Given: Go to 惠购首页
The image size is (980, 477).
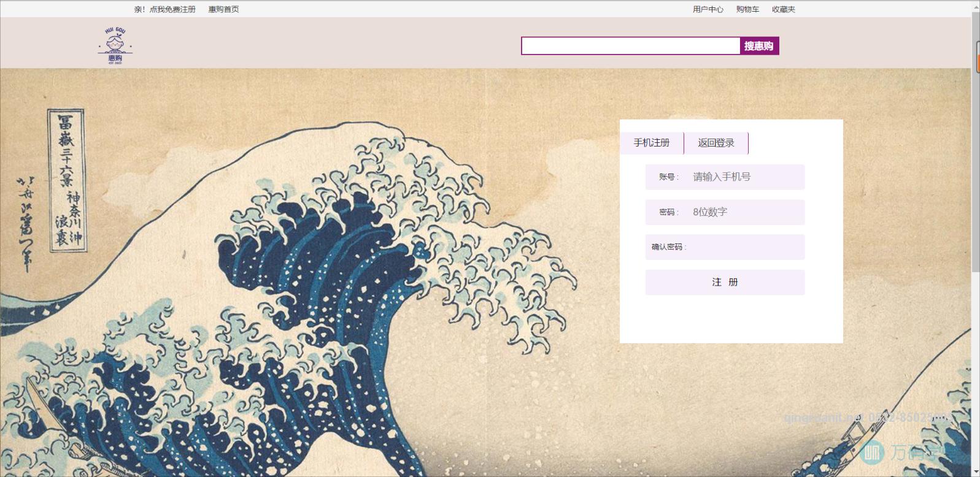Looking at the screenshot, I should [223, 9].
